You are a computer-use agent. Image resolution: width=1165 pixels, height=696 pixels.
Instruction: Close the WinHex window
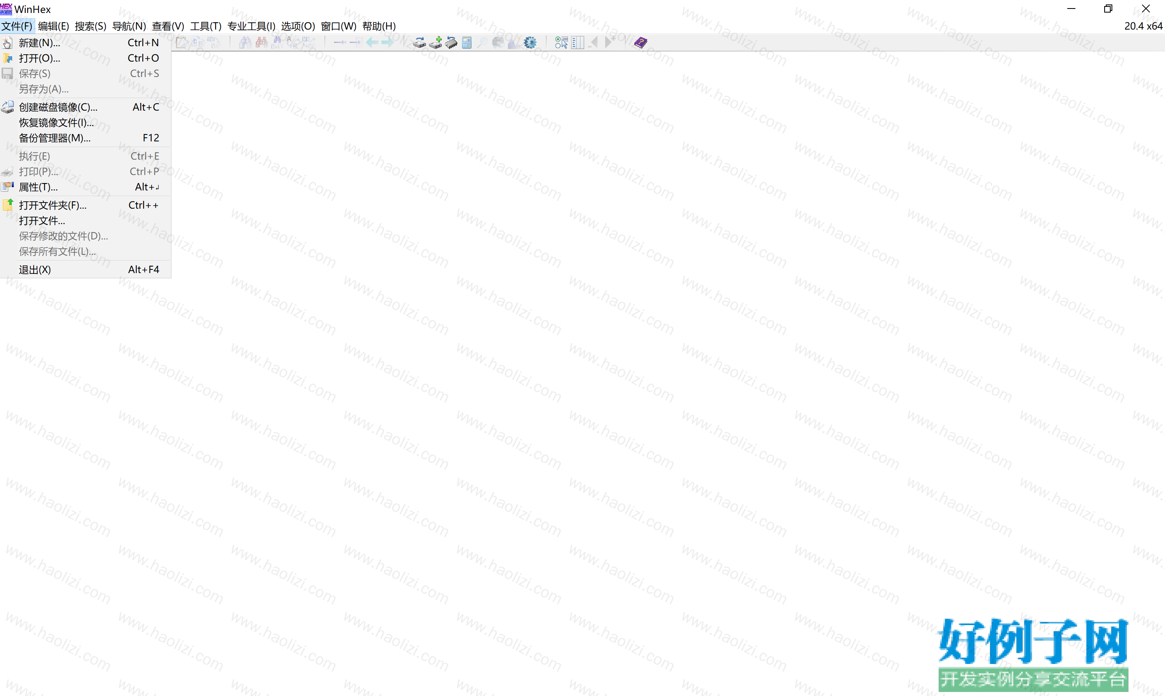pos(1146,9)
